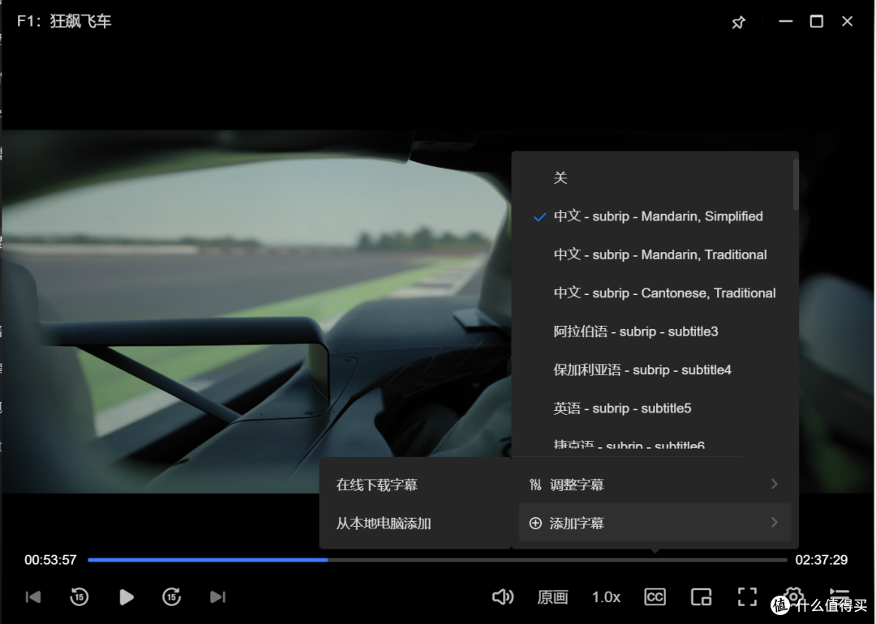The image size is (876, 624).
Task: Click the 02:37:29 total duration
Action: pos(821,560)
